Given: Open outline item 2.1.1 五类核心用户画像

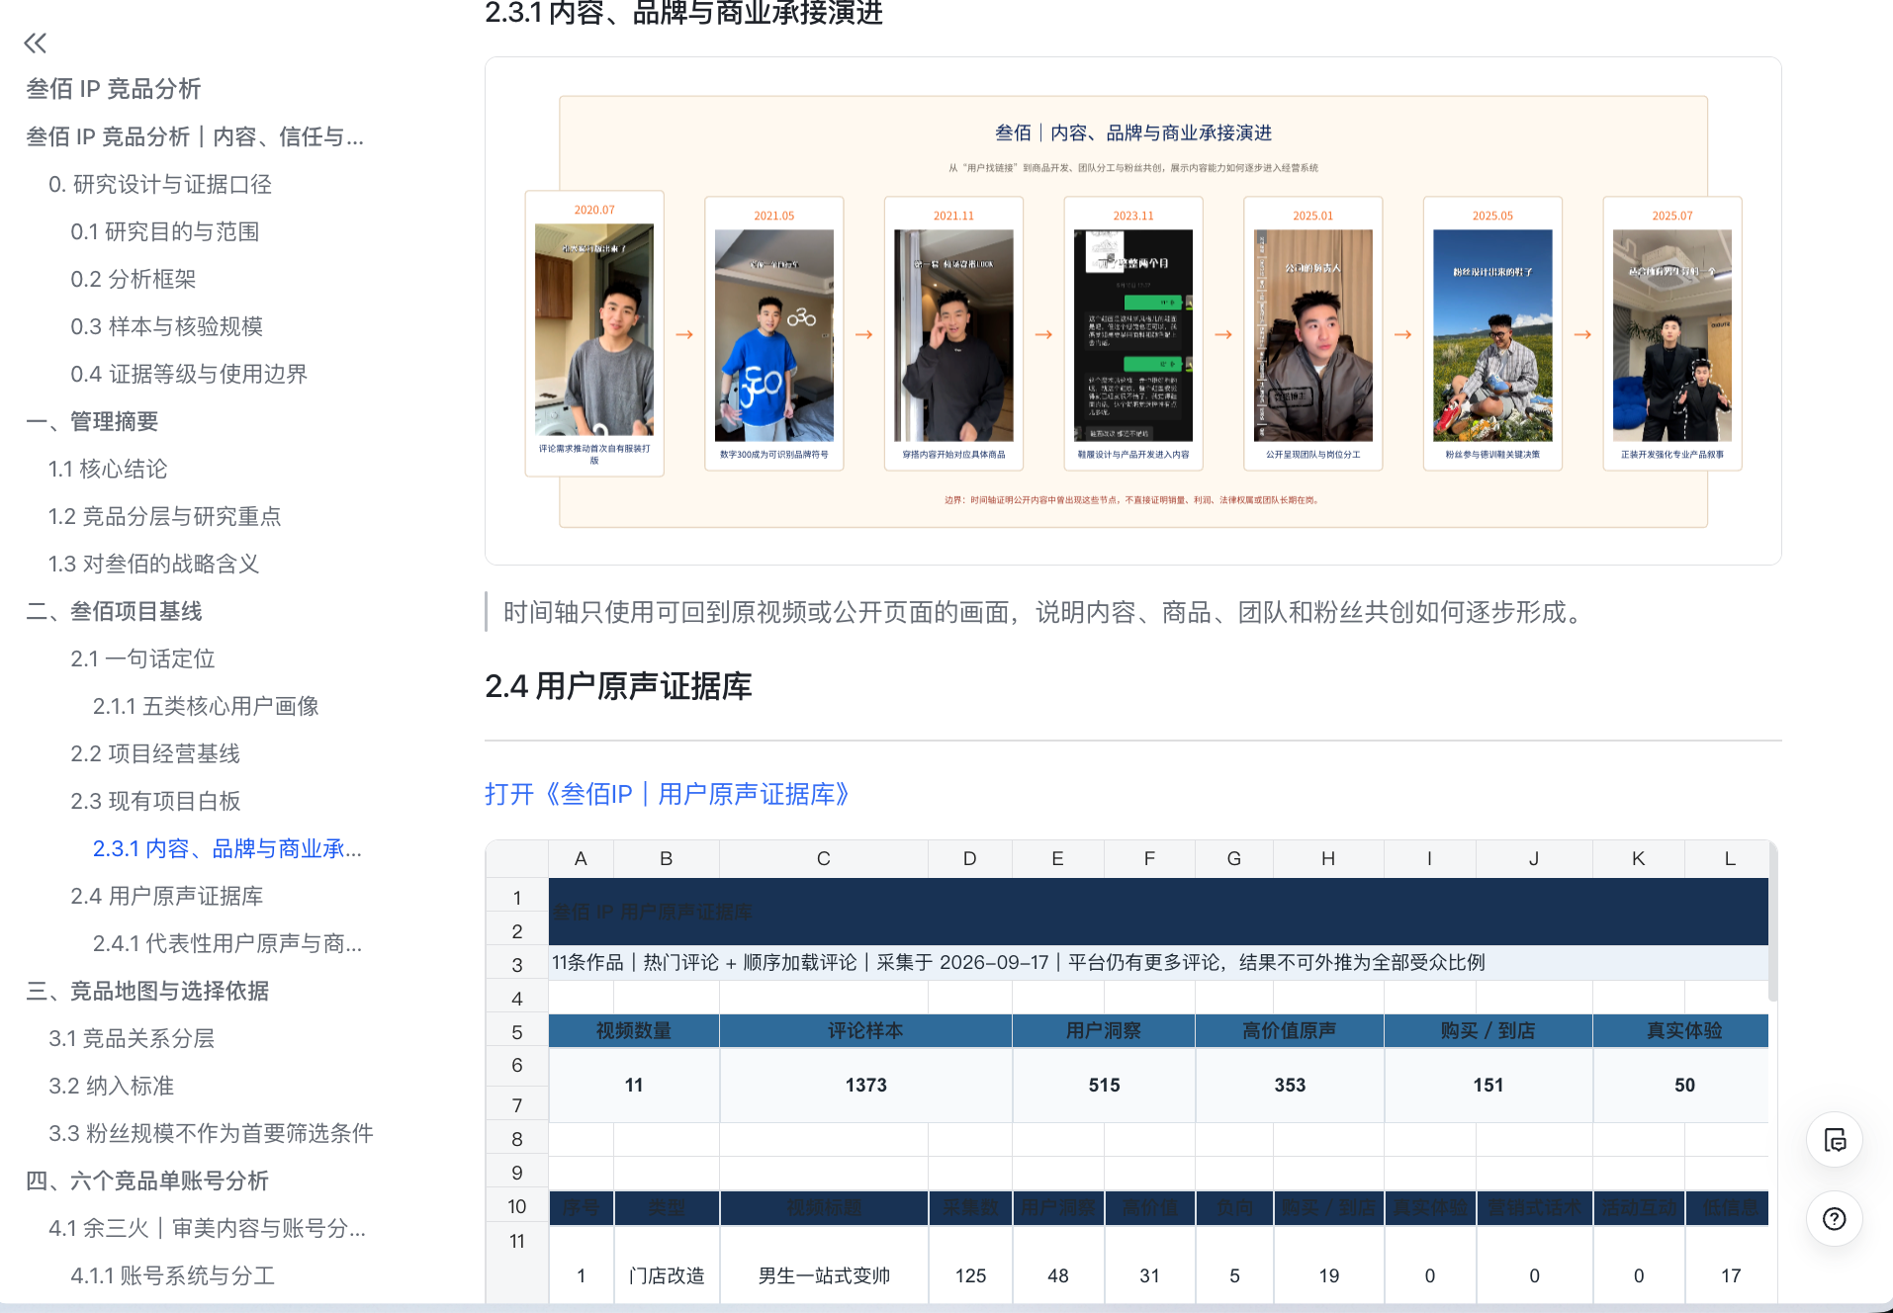Looking at the screenshot, I should pyautogui.click(x=206, y=706).
